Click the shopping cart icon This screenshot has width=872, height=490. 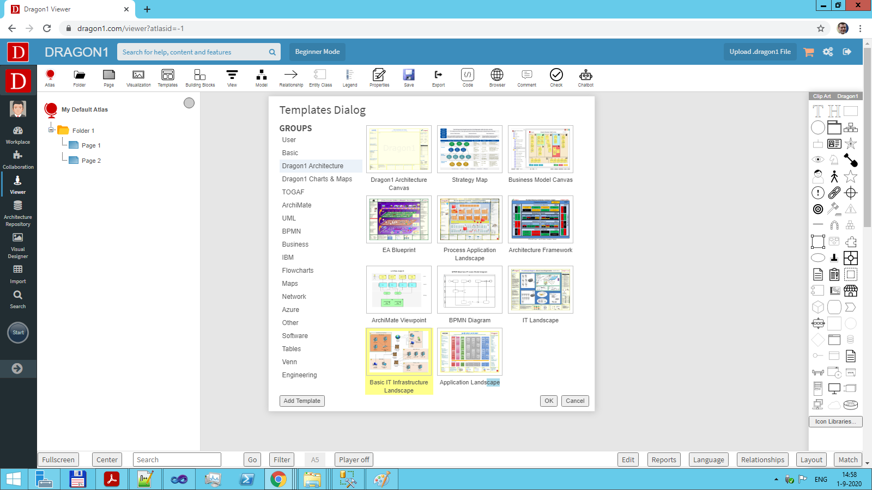click(809, 52)
